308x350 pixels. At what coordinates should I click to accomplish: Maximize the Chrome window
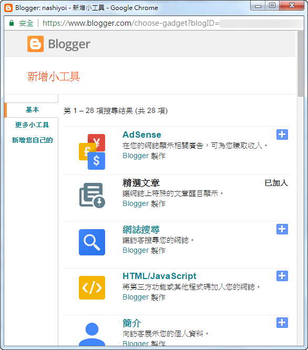(272, 6)
